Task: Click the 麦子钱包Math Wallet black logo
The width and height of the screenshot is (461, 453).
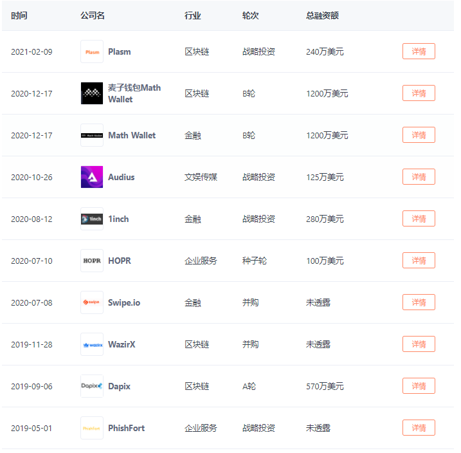Action: point(92,93)
